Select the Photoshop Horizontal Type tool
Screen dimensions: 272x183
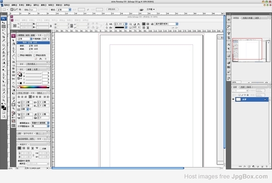click(4, 78)
